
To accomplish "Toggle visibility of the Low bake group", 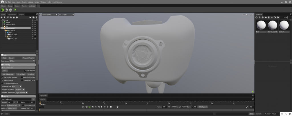I will pyautogui.click(x=35, y=36).
